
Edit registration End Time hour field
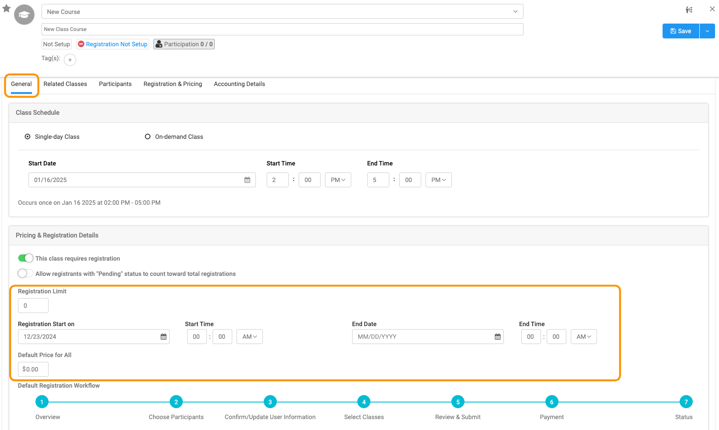531,337
